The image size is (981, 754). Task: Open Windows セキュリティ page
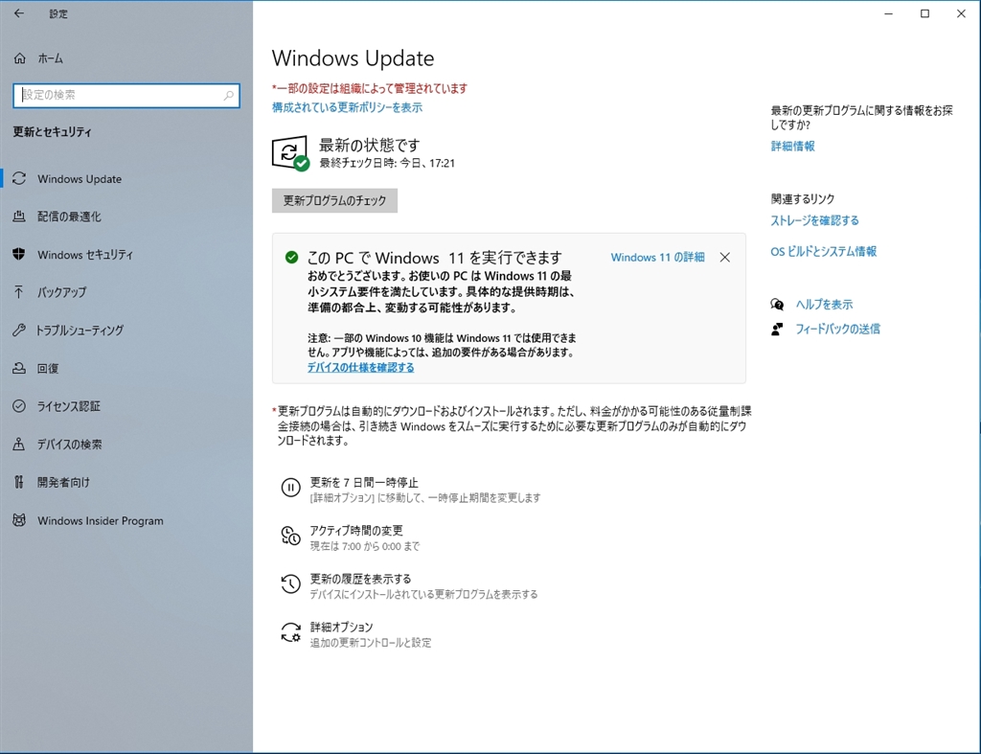(x=85, y=255)
